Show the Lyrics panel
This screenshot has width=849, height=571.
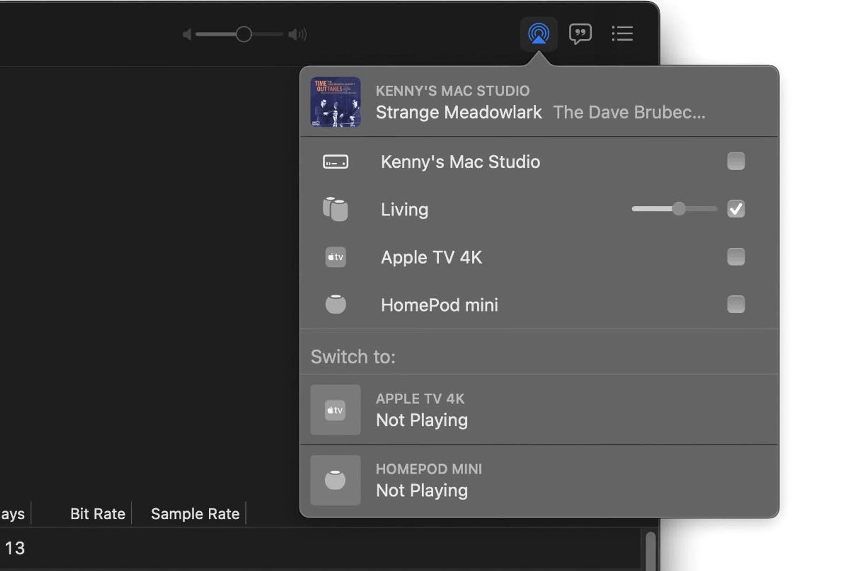(x=580, y=34)
